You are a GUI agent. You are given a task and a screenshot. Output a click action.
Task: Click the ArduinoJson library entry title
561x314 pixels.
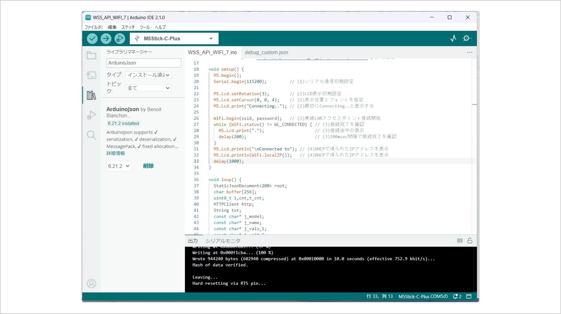pyautogui.click(x=123, y=109)
